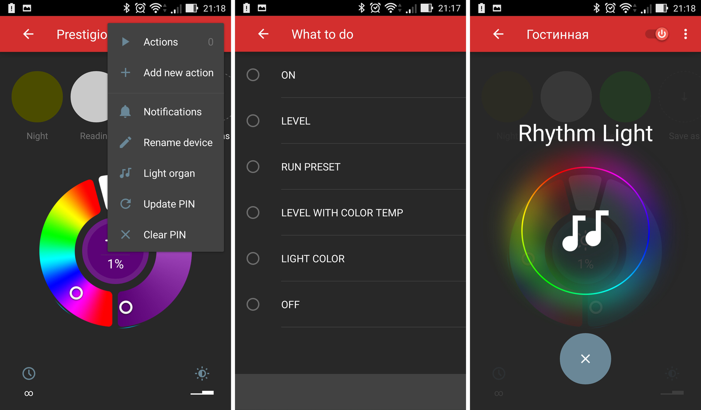Click the Update PIN refresh icon
This screenshot has width=701, height=410.
[125, 204]
